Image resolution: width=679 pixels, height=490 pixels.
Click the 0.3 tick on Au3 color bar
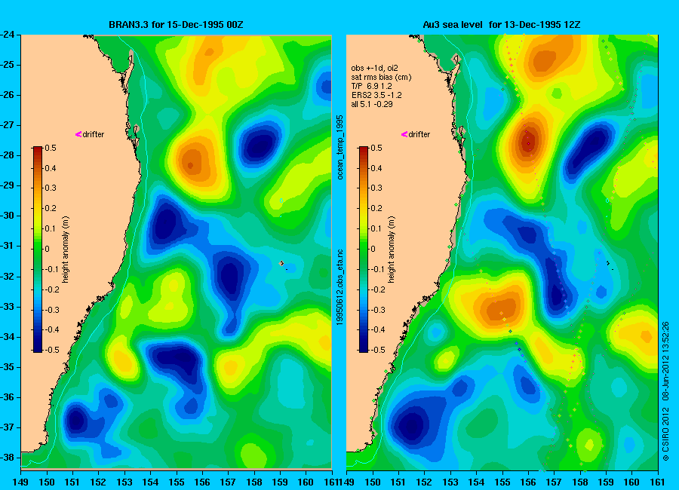pos(376,188)
